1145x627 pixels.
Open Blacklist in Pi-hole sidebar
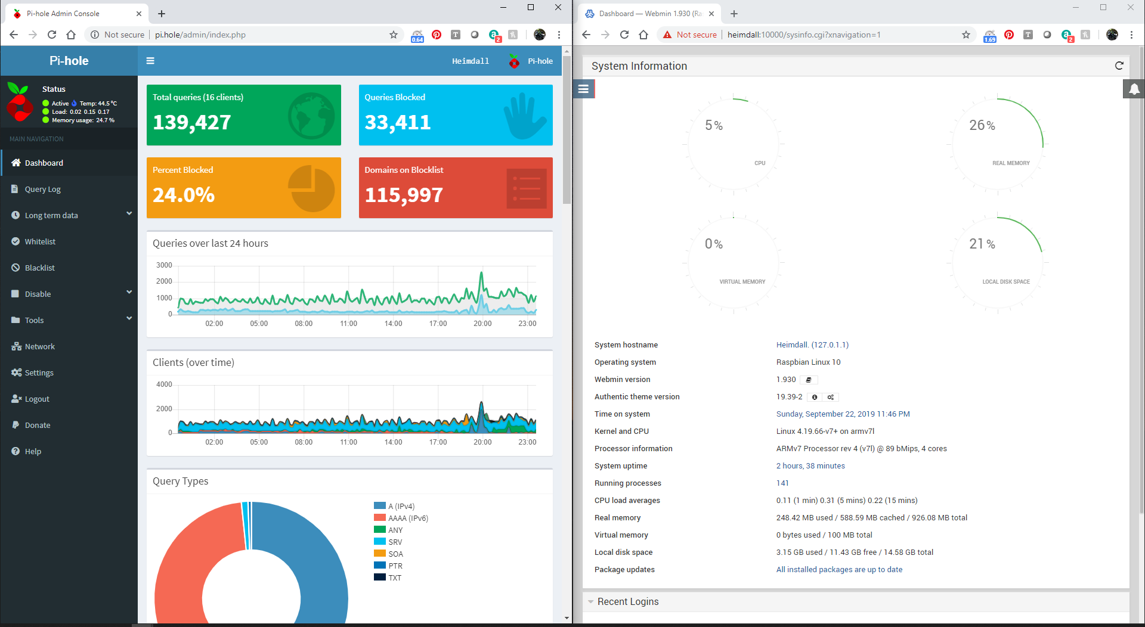pos(69,268)
